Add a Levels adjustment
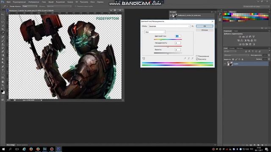 coord(243,37)
